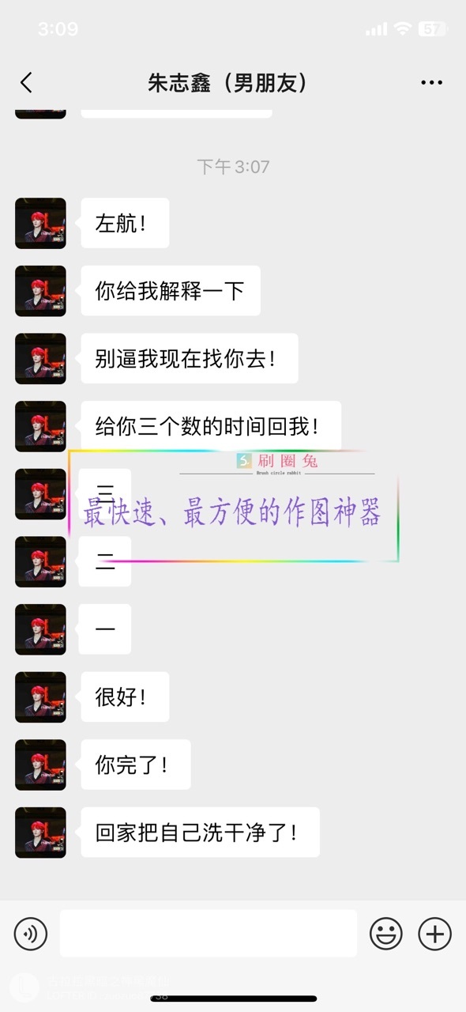
Task: Open the emoji sticker panel
Action: click(386, 934)
